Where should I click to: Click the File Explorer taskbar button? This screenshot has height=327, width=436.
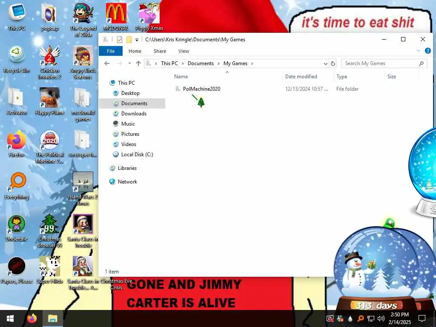point(52,318)
